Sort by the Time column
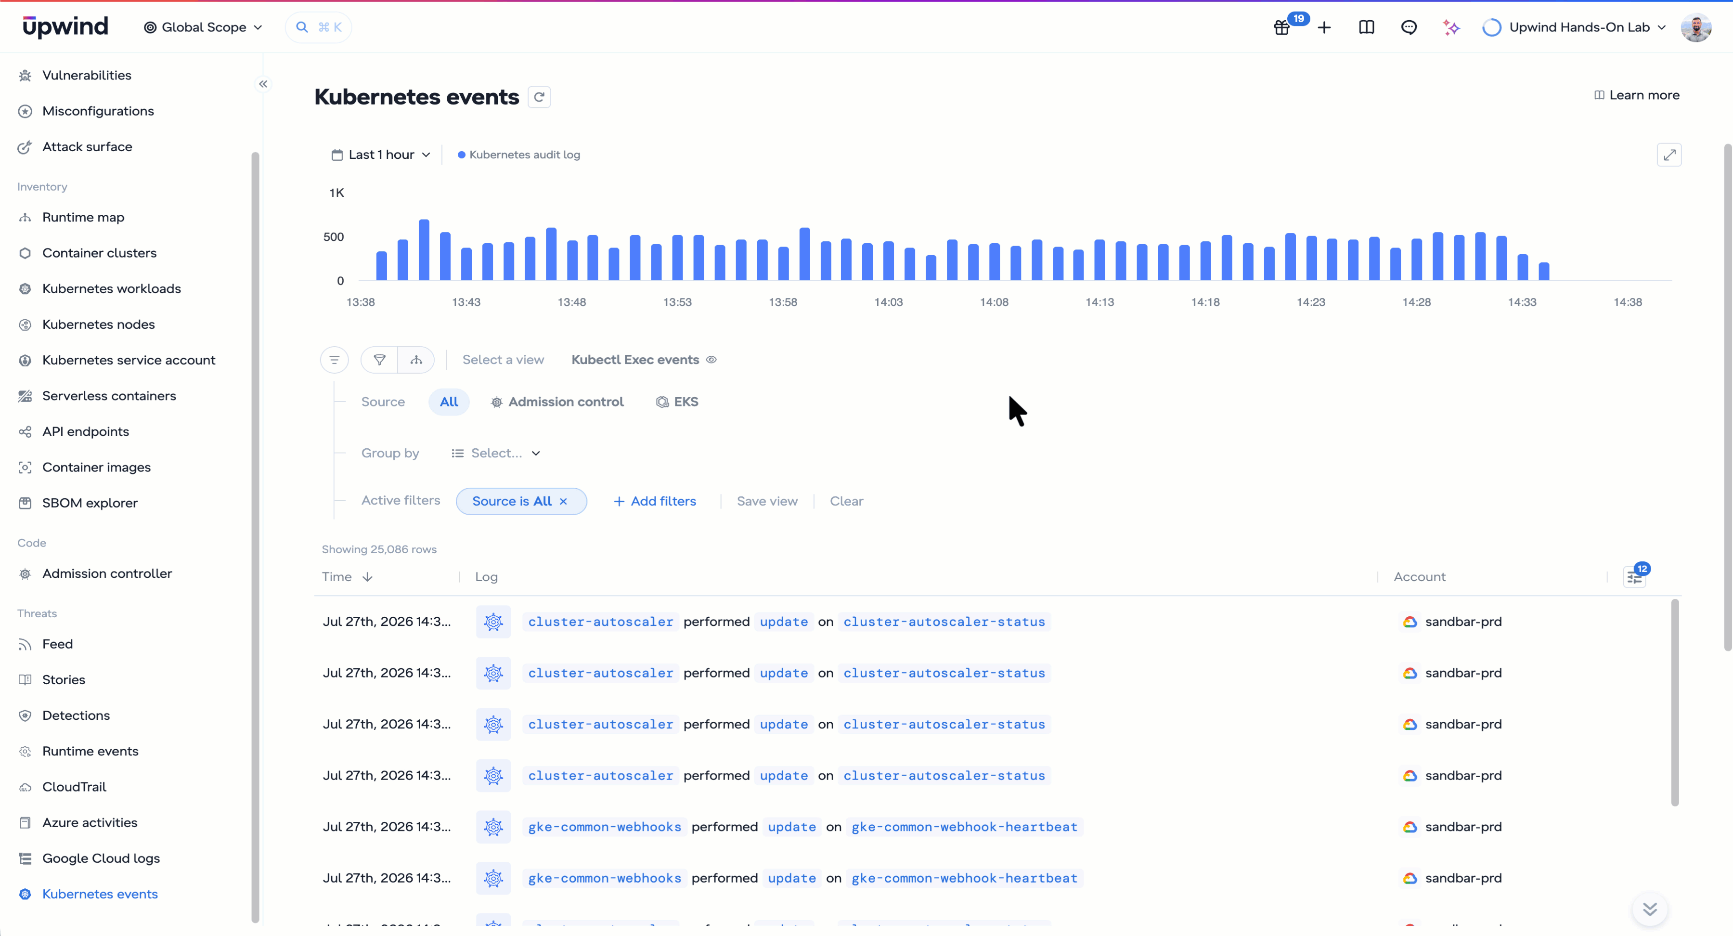 pyautogui.click(x=347, y=577)
